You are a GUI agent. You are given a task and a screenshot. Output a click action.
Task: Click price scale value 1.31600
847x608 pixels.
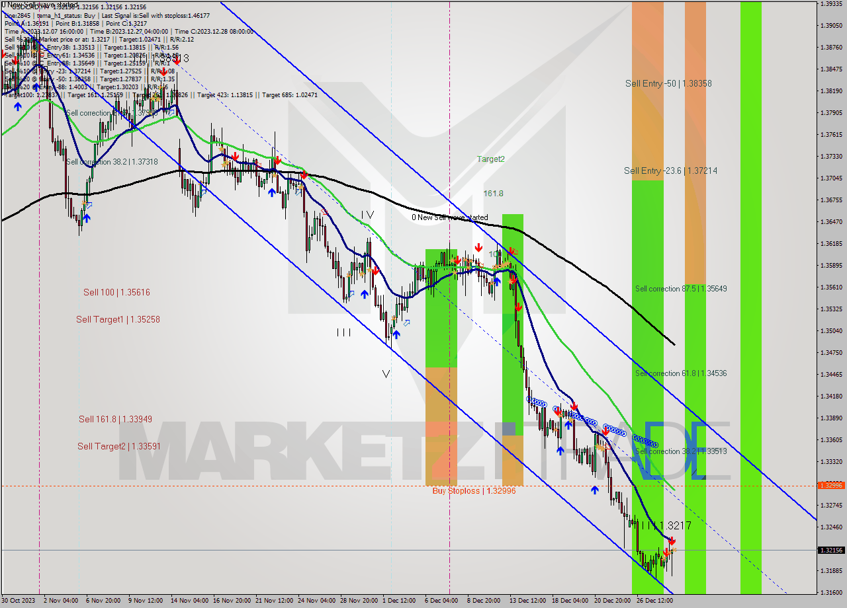point(830,592)
